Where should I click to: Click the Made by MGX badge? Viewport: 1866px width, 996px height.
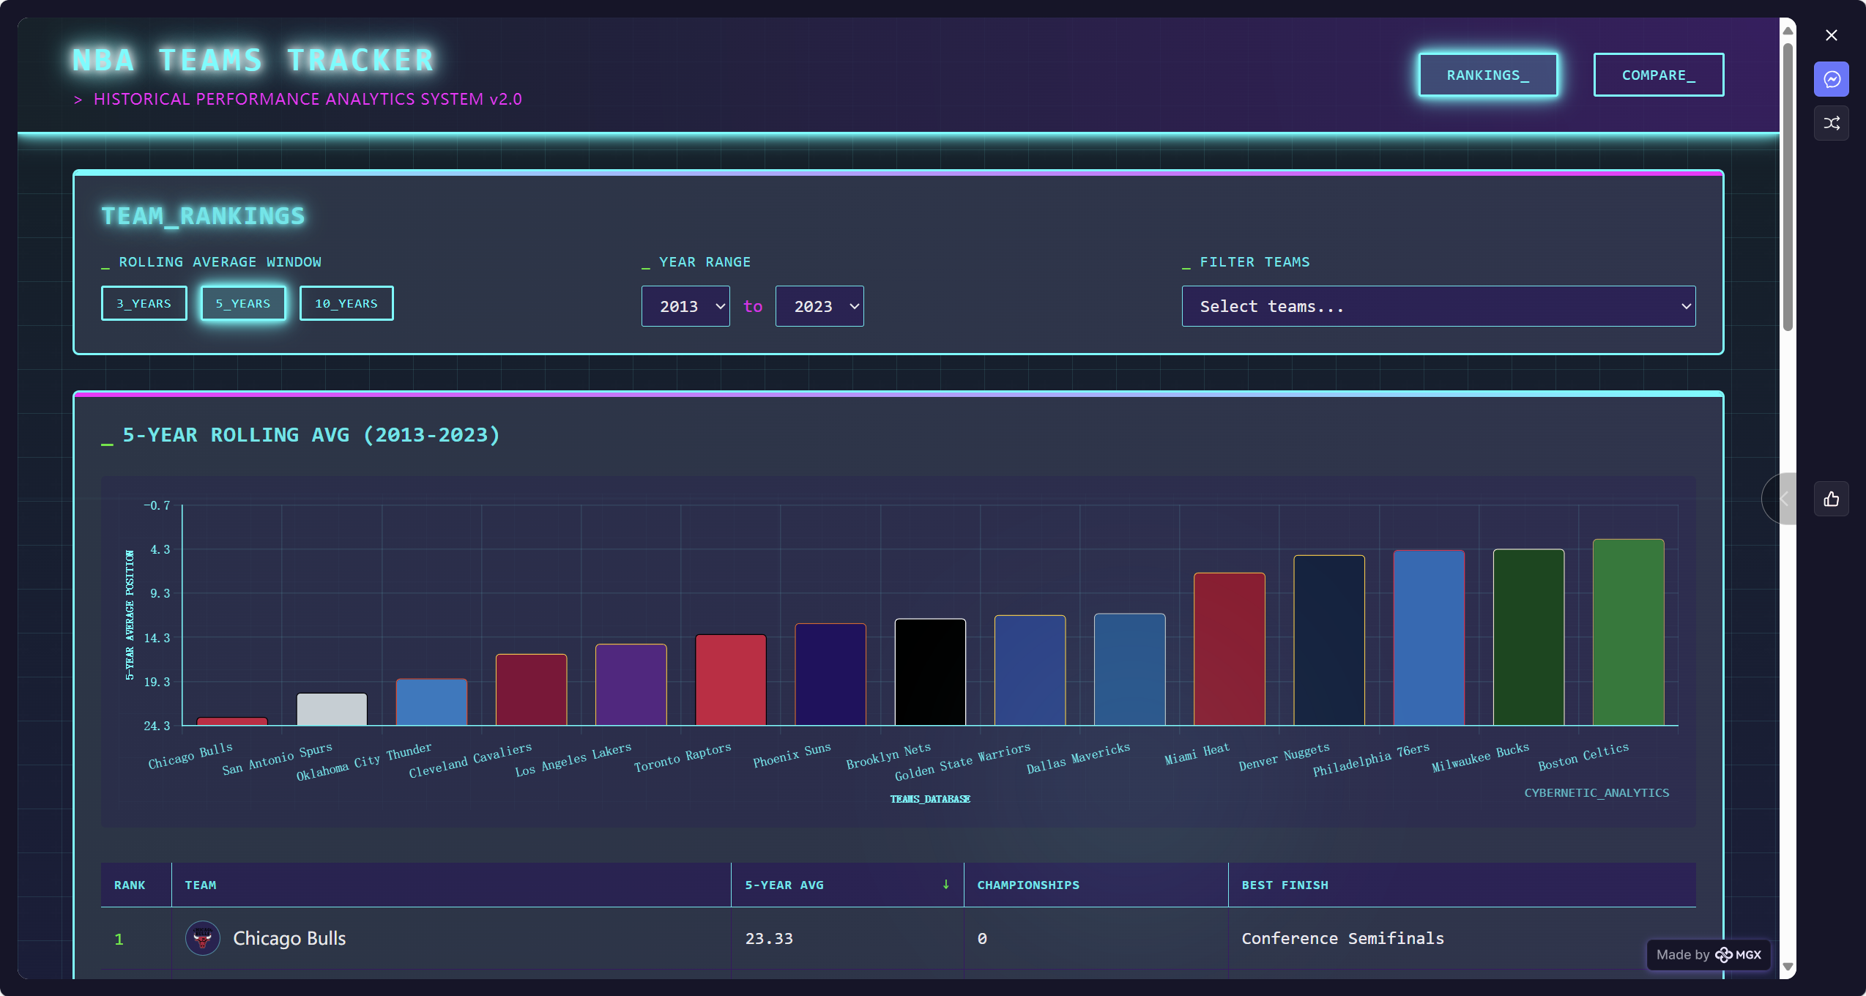(1709, 954)
